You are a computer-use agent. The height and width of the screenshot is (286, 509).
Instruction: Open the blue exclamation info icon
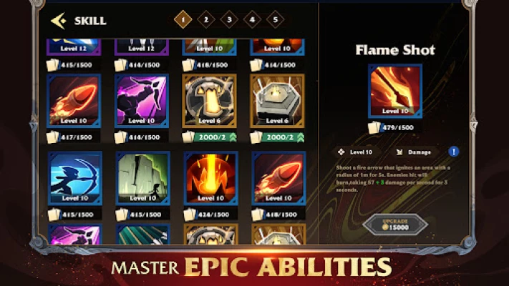tap(453, 152)
